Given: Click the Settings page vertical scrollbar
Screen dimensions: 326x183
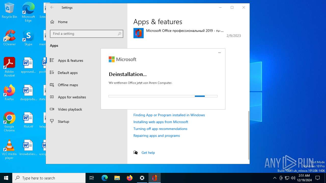Looking at the screenshot, I should pos(249,135).
